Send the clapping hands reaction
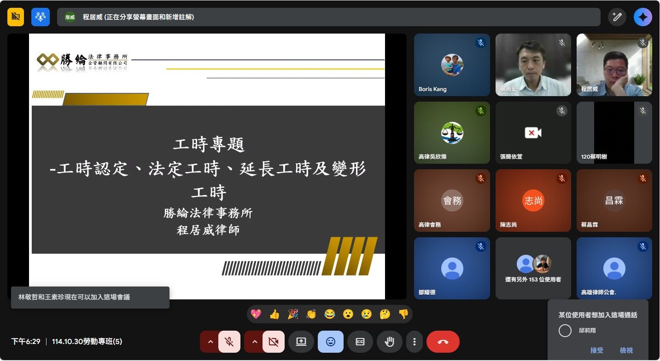The height and width of the screenshot is (361, 660). coord(311,314)
